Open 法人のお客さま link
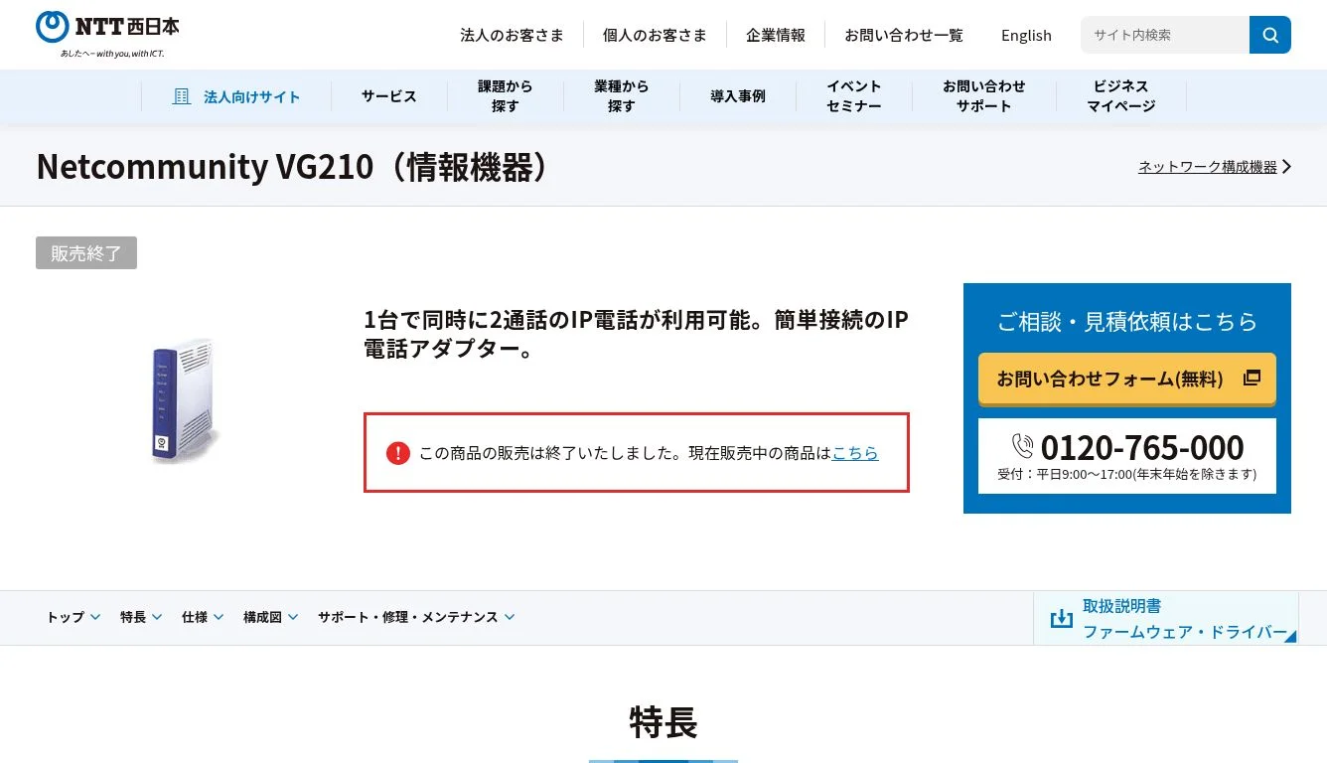1327x763 pixels. point(512,35)
